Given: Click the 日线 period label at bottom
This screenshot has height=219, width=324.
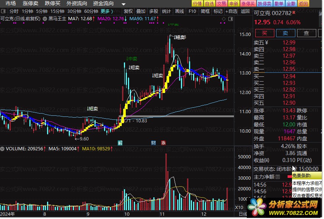Looking at the screenshot, I should 243,214.
